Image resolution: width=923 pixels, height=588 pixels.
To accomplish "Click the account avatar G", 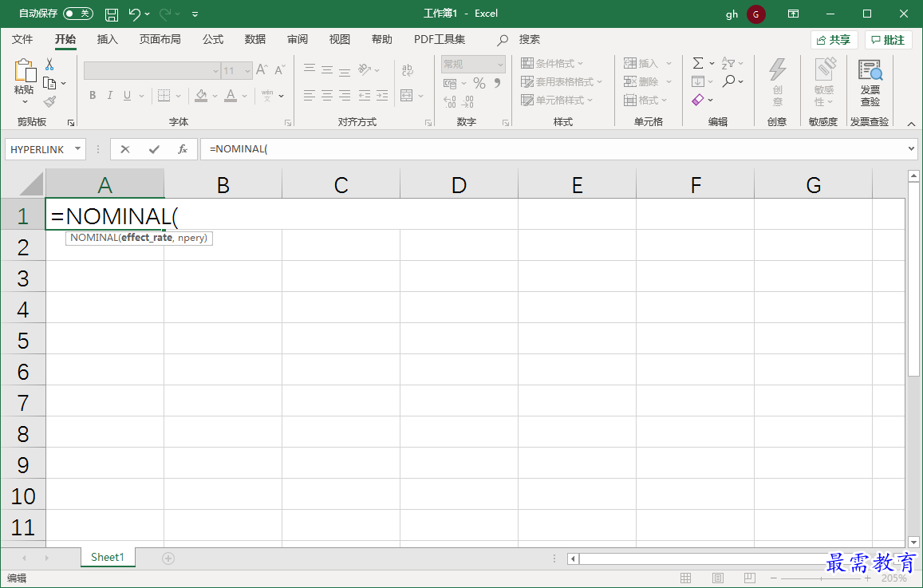I will coord(755,14).
